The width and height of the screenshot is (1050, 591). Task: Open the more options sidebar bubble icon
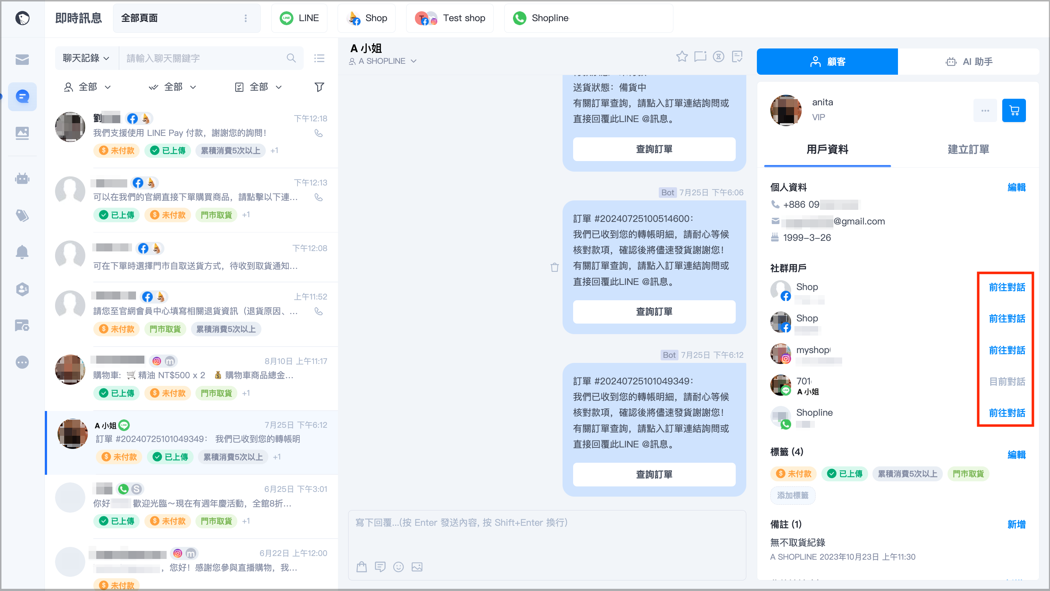[x=22, y=362]
